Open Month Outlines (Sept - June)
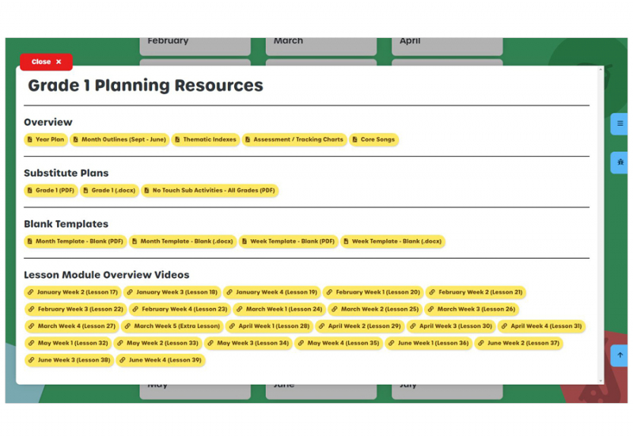 [119, 139]
